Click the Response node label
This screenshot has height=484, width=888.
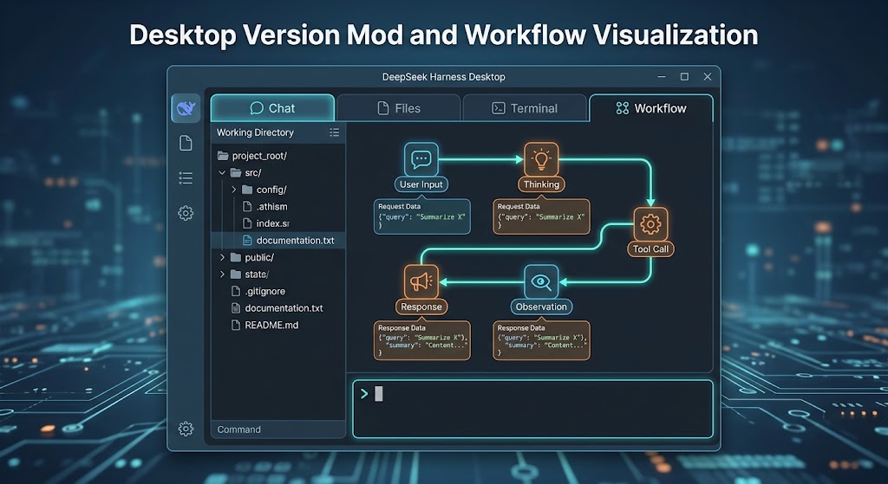(x=421, y=307)
